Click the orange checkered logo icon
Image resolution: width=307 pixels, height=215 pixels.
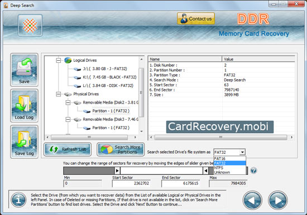(x=30, y=26)
